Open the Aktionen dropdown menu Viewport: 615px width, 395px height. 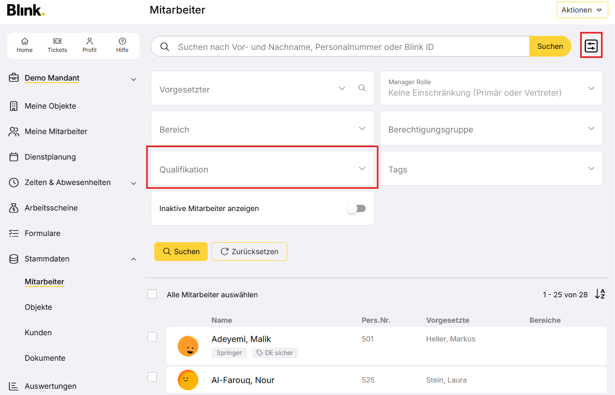[x=582, y=10]
